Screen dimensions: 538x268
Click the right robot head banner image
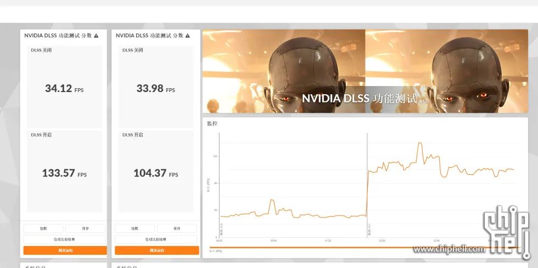[x=447, y=71]
